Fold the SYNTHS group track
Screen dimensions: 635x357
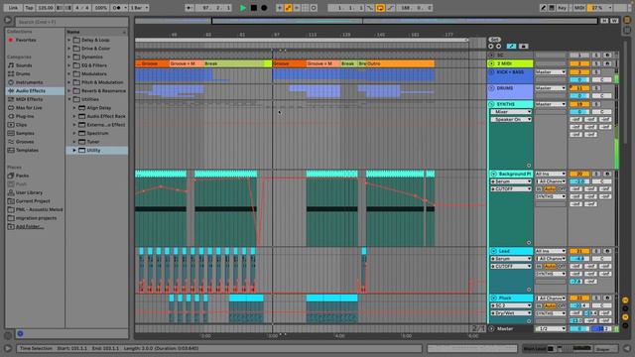click(x=492, y=104)
